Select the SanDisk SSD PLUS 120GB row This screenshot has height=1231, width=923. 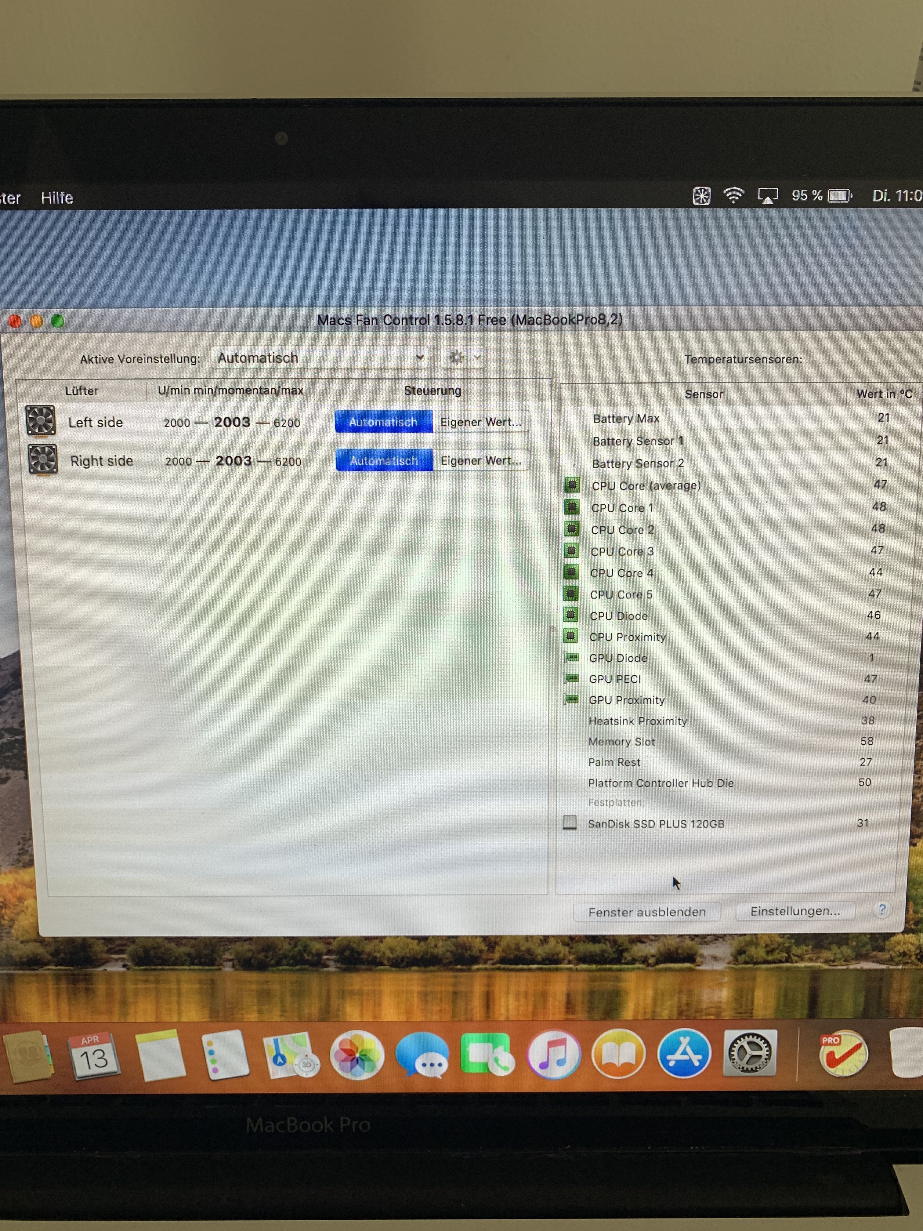656,824
